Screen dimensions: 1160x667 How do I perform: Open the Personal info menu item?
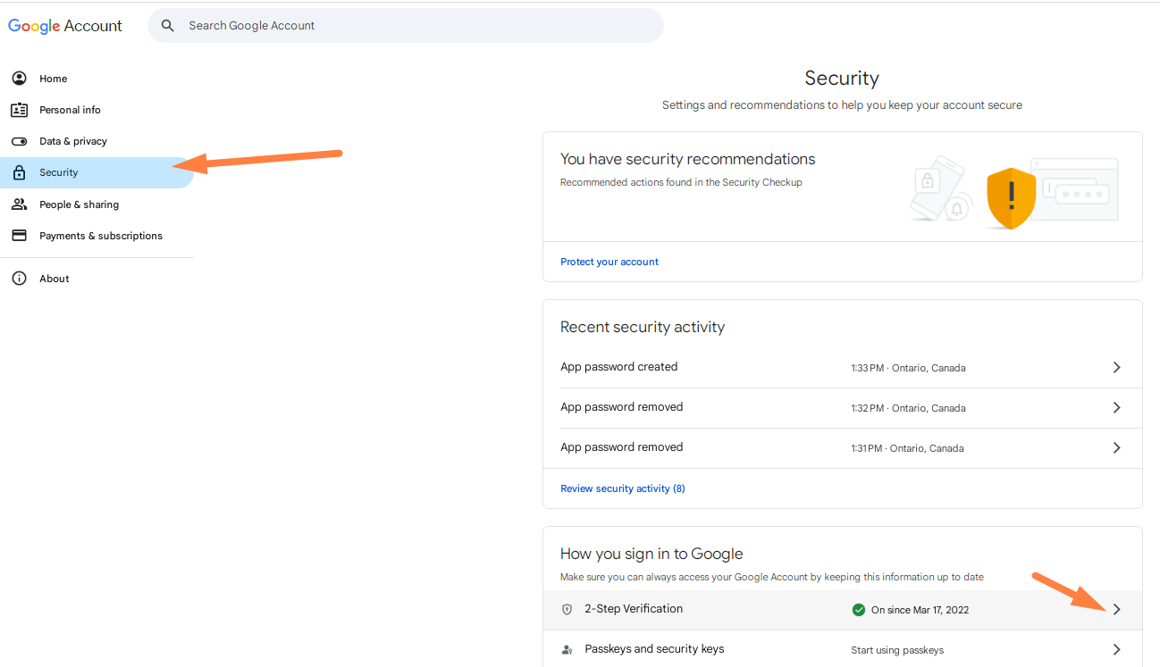point(70,110)
